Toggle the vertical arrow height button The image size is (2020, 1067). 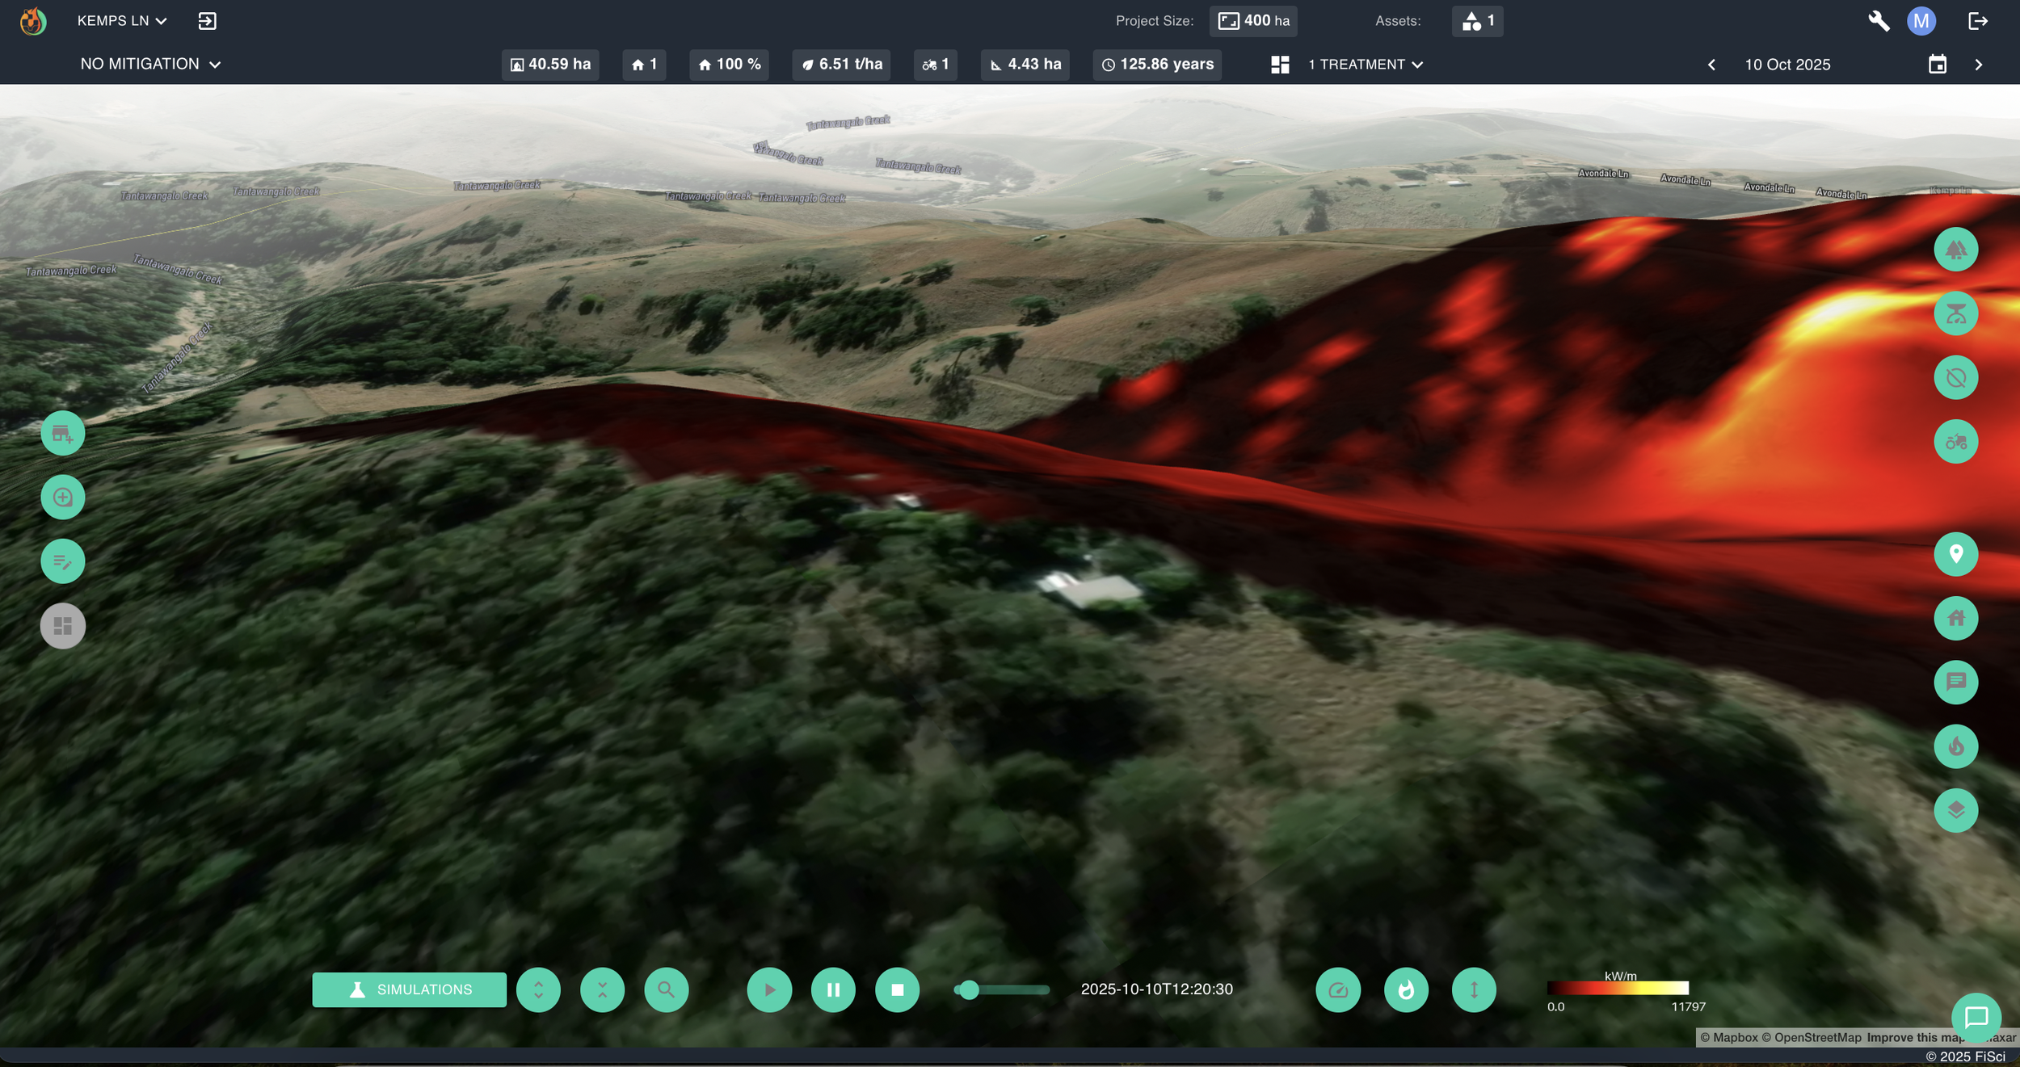point(1474,989)
